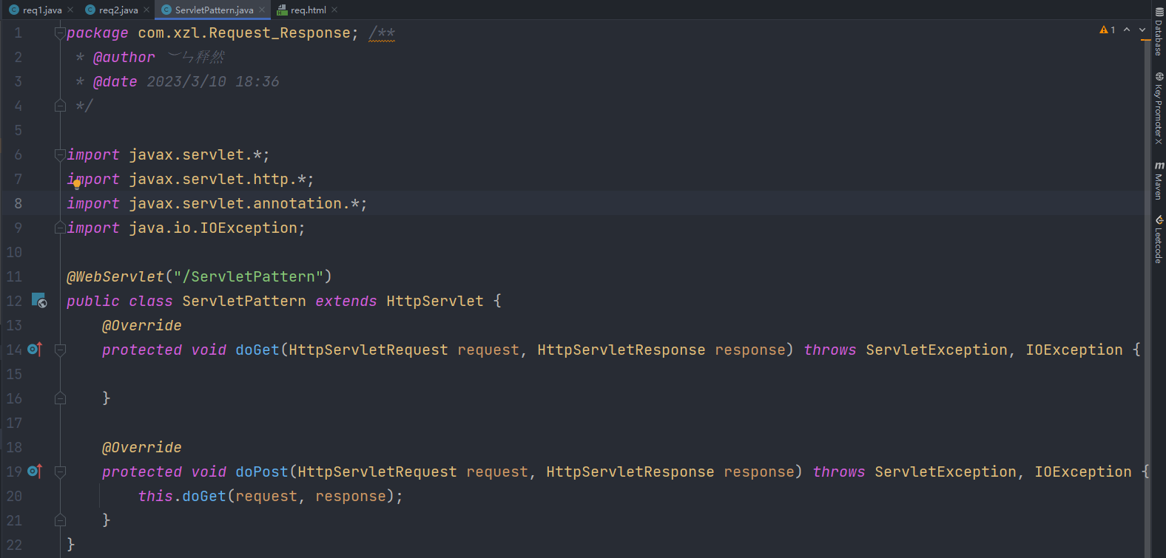Screen dimensions: 1166x558
Task: Click the yellow intention light bulb icon
Action: pyautogui.click(x=77, y=184)
